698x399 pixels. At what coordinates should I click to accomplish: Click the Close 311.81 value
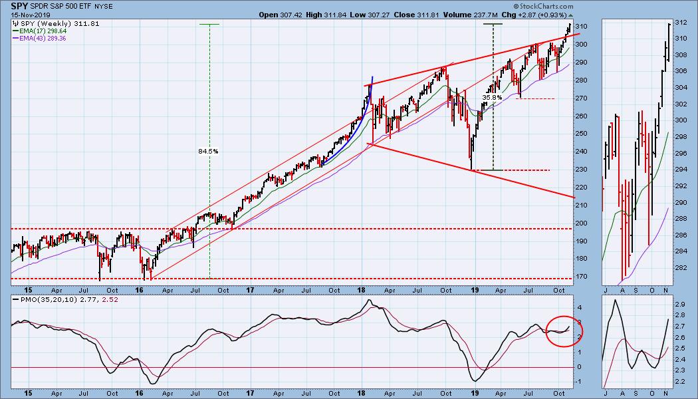(x=417, y=15)
